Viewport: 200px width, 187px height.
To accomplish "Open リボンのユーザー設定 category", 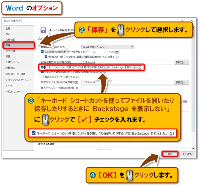I will point(15,74).
